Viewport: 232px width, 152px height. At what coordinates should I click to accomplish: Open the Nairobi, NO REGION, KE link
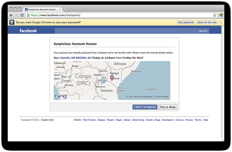click(x=75, y=58)
